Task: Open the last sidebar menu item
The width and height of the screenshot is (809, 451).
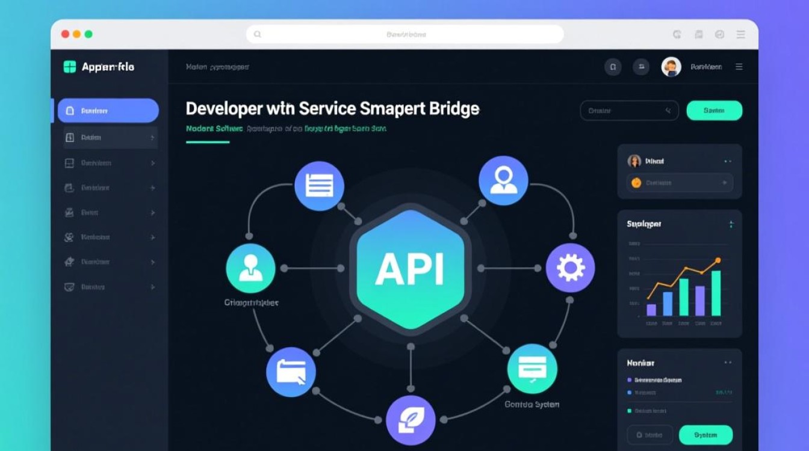Action: tap(108, 287)
